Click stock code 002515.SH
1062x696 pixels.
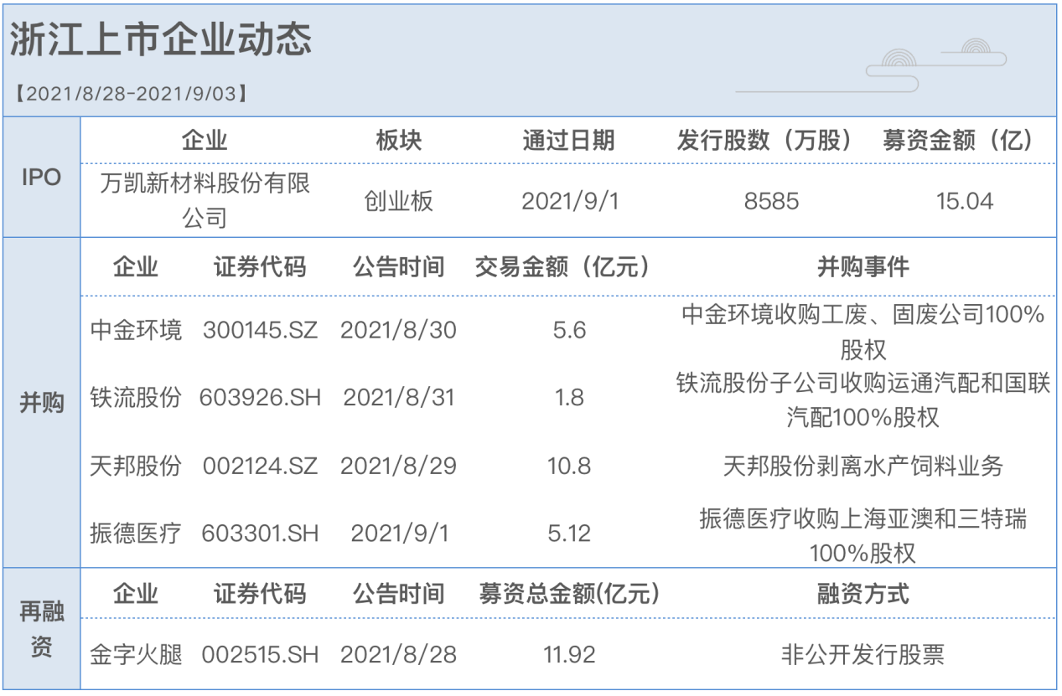pos(261,654)
